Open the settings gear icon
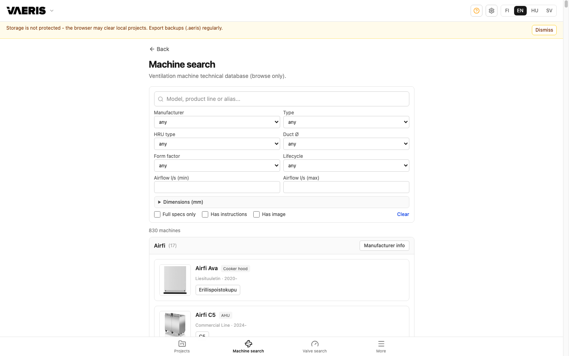The width and height of the screenshot is (569, 356). pos(492,11)
